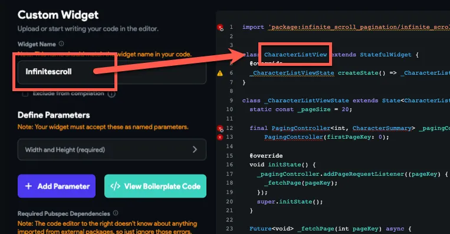Image resolution: width=450 pixels, height=234 pixels.
Task: Open info icon next to Required Pubspec Dependencies
Action: pyautogui.click(x=116, y=213)
